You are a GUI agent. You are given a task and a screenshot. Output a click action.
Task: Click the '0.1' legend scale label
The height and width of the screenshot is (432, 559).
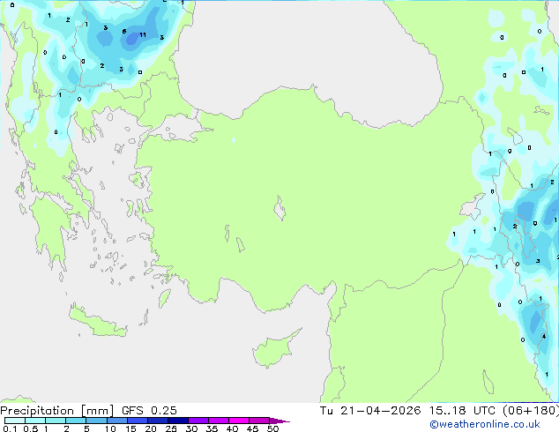[x=10, y=428]
